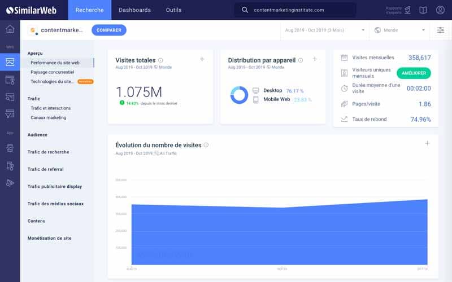This screenshot has height=282, width=452.
Task: Click the Aperçu section heading
Action: [x=35, y=53]
